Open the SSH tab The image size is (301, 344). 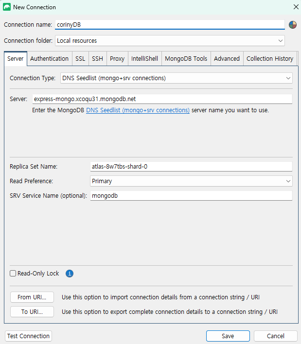coord(97,59)
